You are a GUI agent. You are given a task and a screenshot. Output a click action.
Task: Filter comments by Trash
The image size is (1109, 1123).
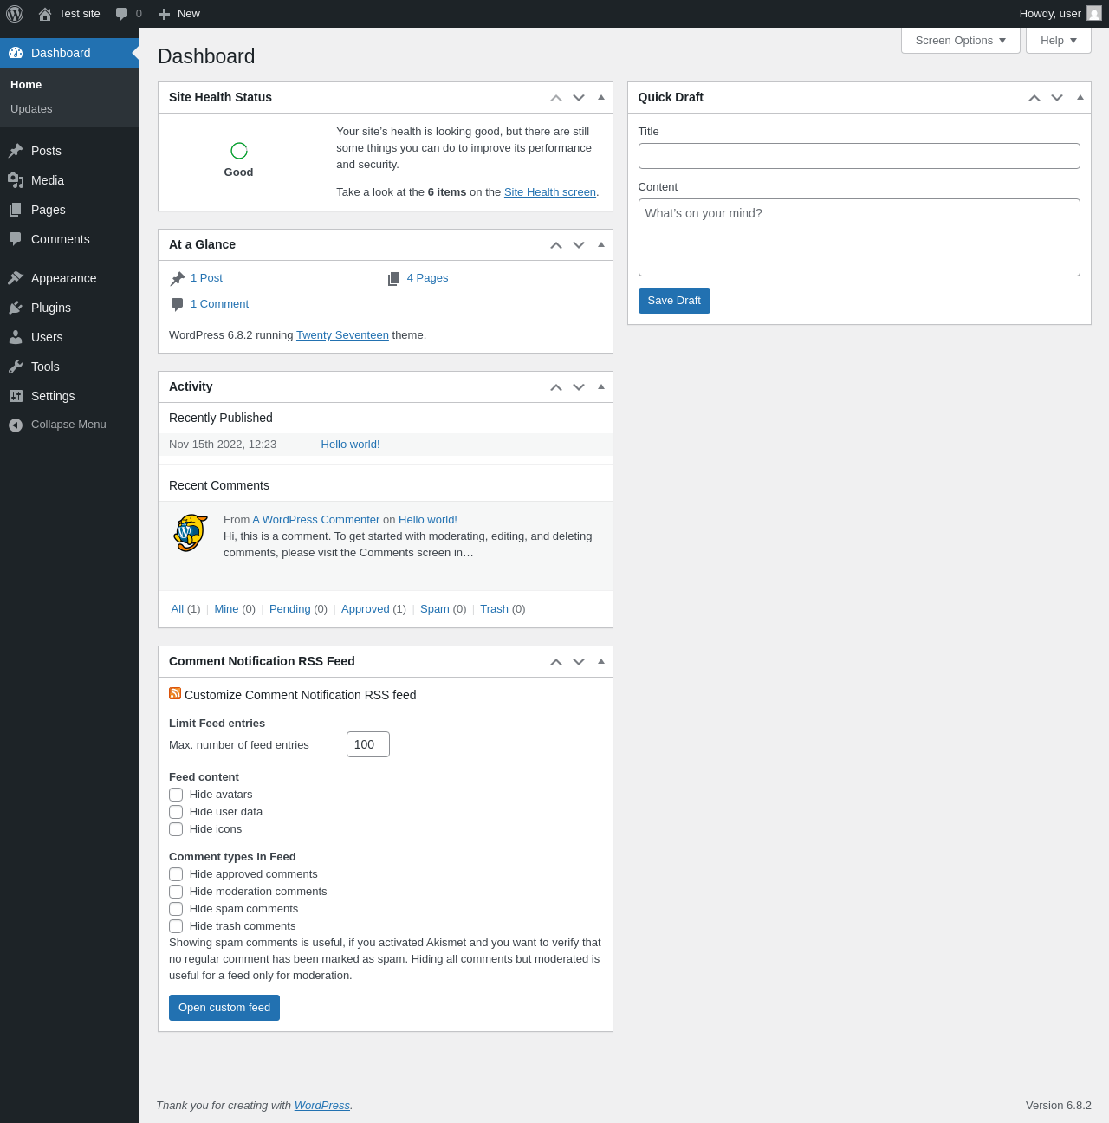(x=494, y=609)
